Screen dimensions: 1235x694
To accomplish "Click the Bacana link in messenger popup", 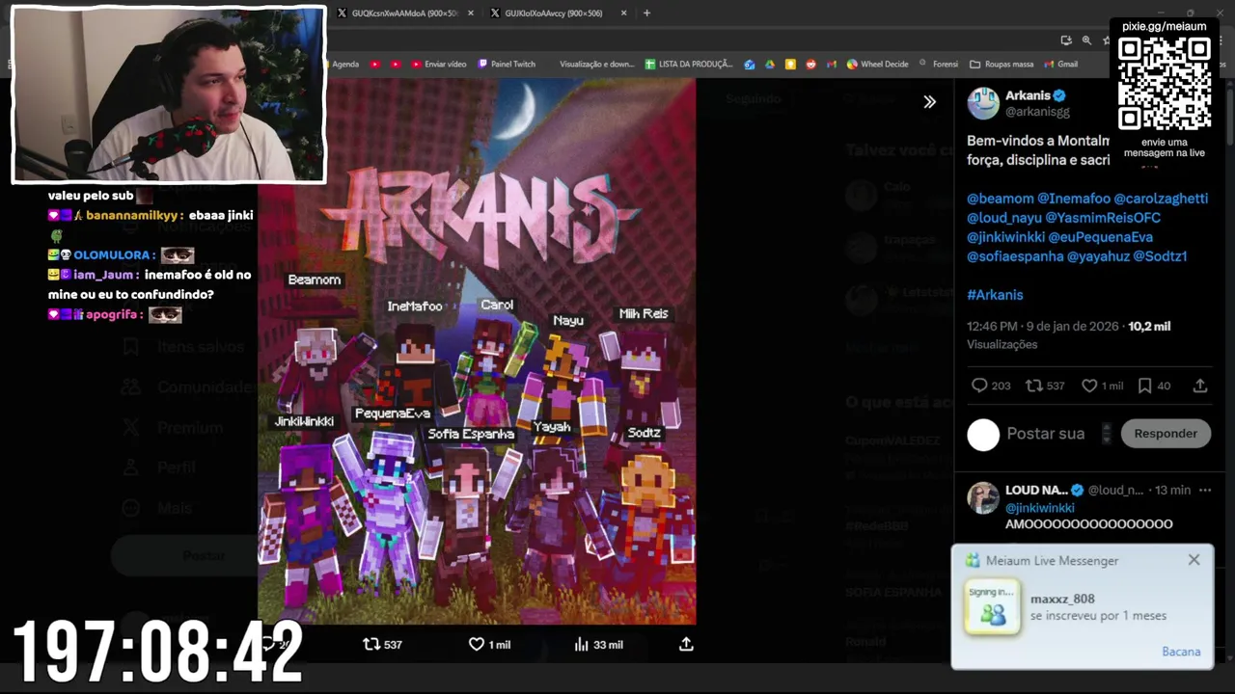I will coord(1181,653).
